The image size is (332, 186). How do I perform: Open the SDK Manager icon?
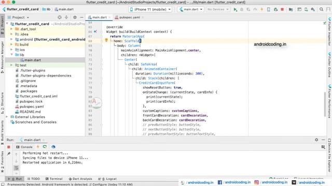point(313,9)
